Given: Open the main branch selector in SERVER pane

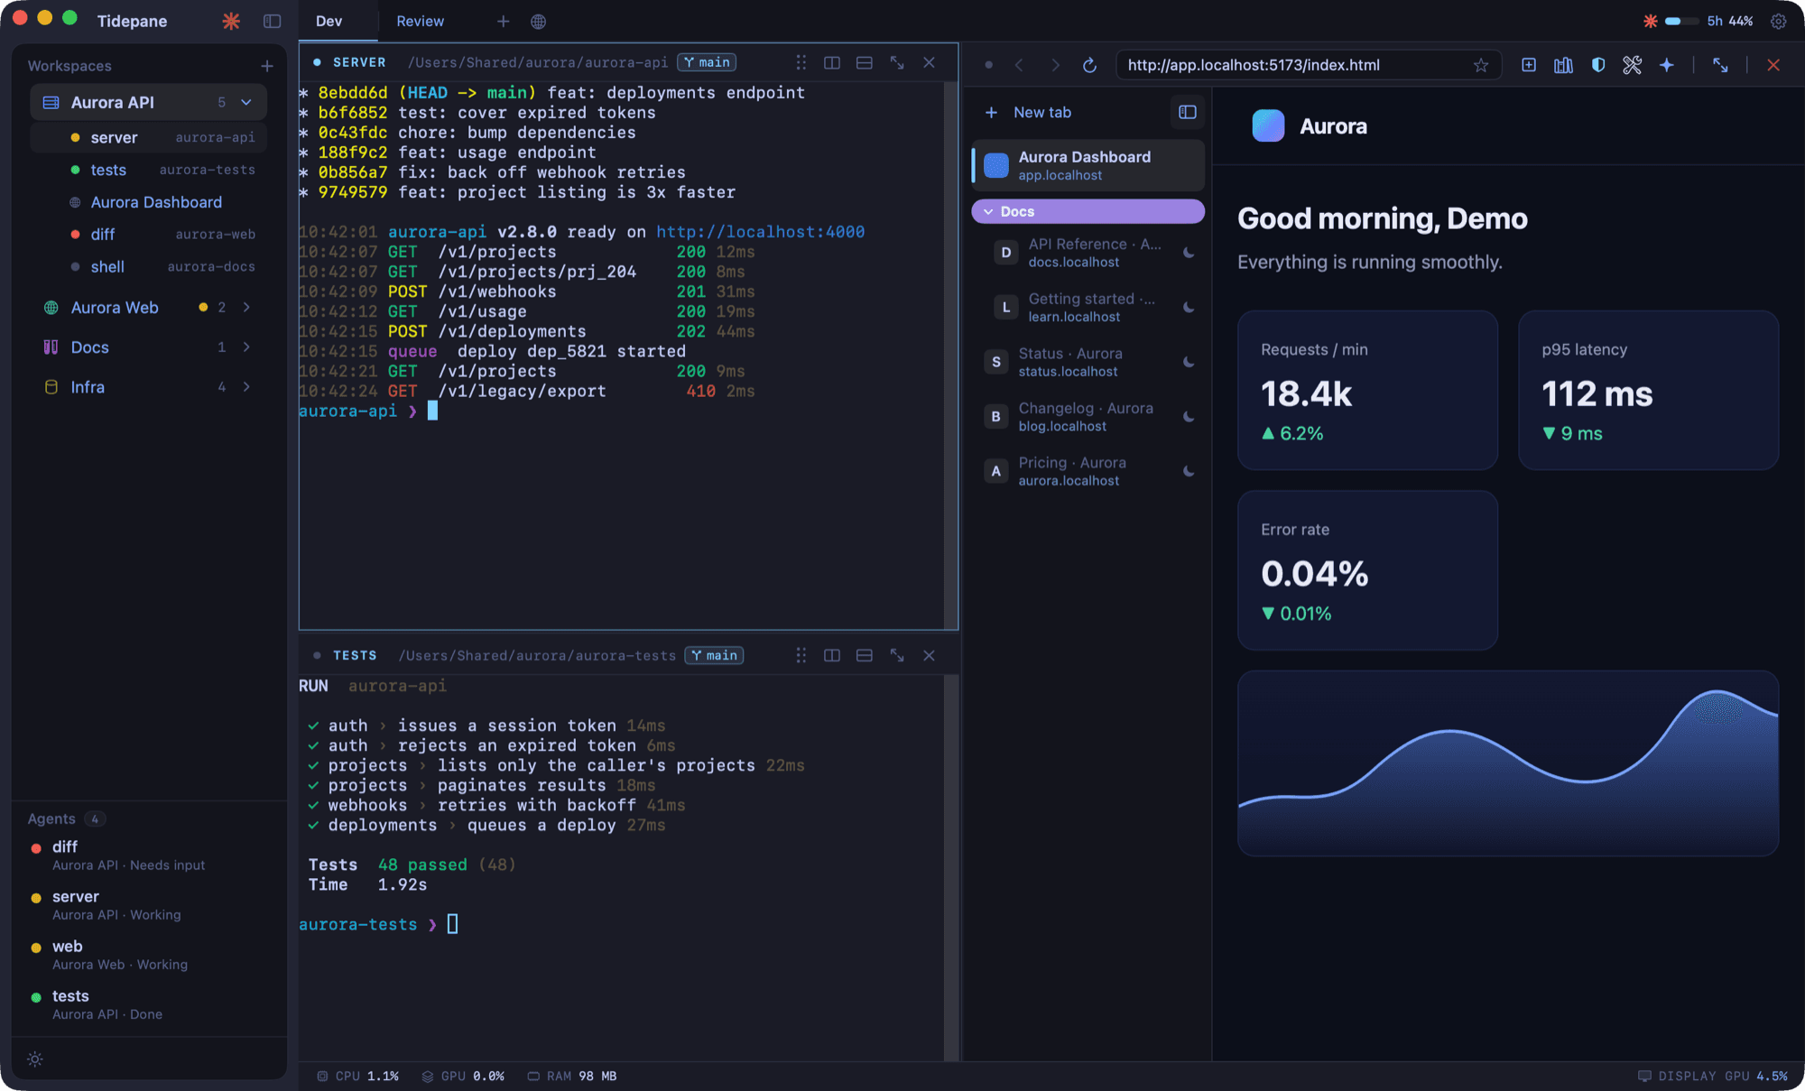Looking at the screenshot, I should click(x=707, y=62).
